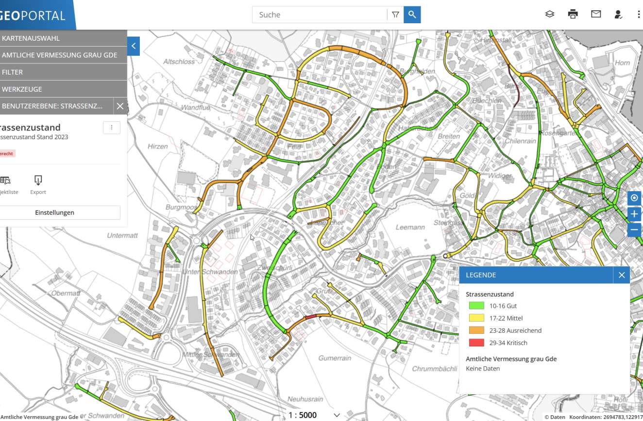Click the Suche search input field
This screenshot has width=643, height=421.
(320, 15)
